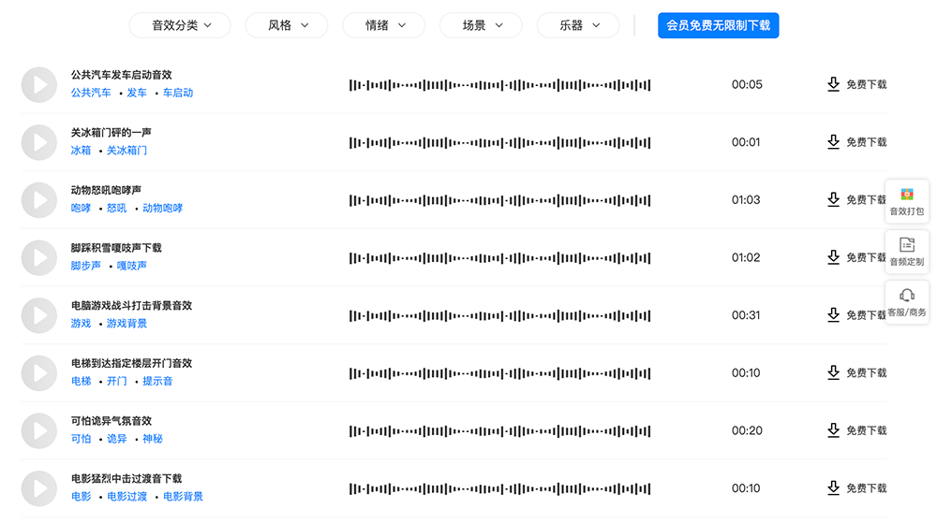Click 会员免费无限制下载 button
Viewport: 937px width, 523px height.
coord(719,25)
